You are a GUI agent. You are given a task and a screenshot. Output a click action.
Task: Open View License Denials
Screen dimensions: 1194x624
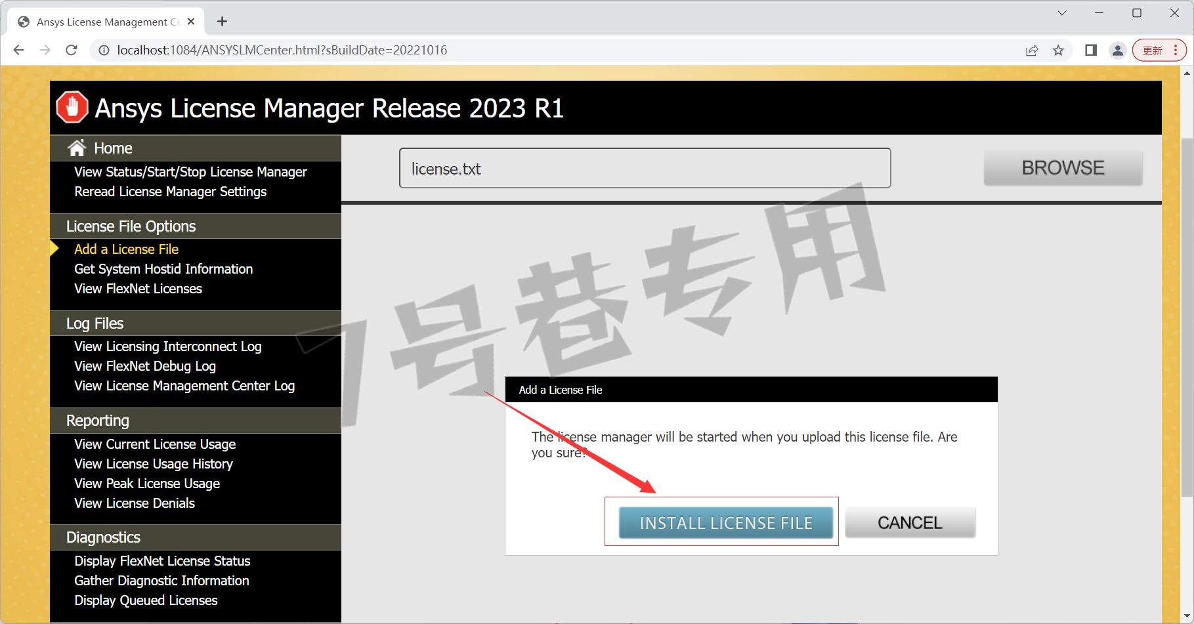(x=135, y=503)
